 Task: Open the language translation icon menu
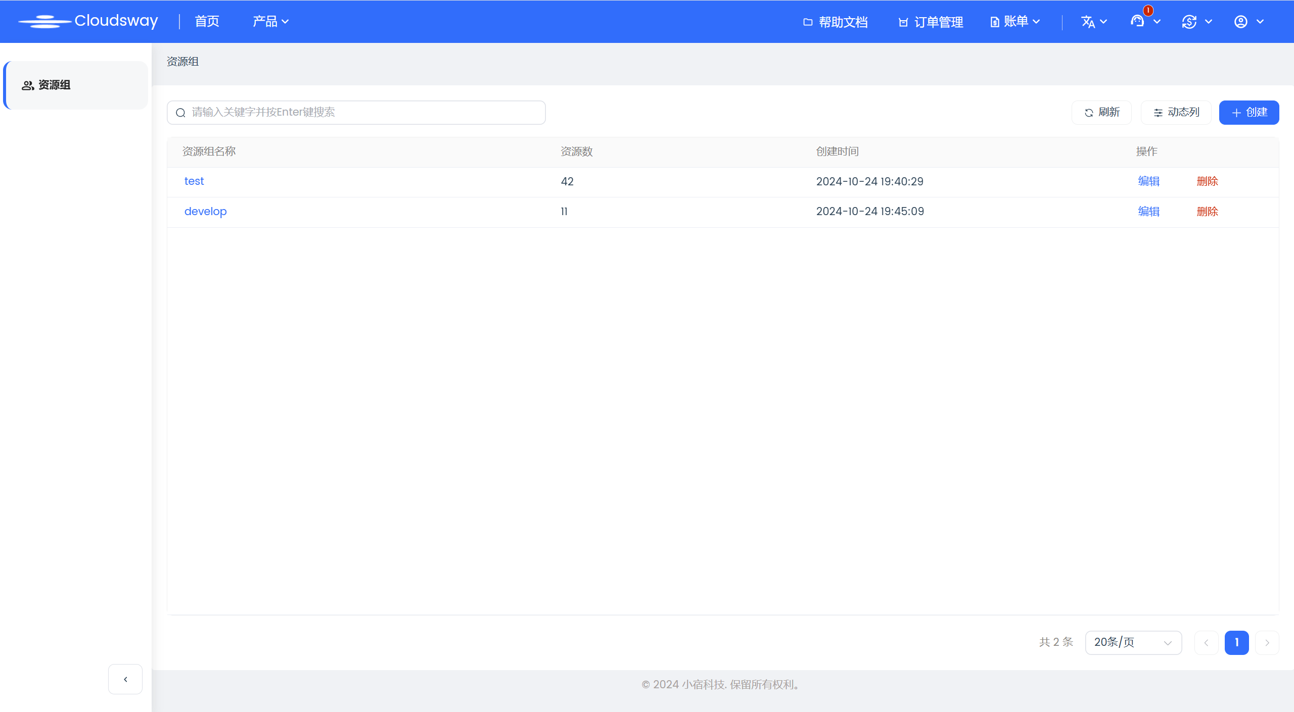point(1088,22)
